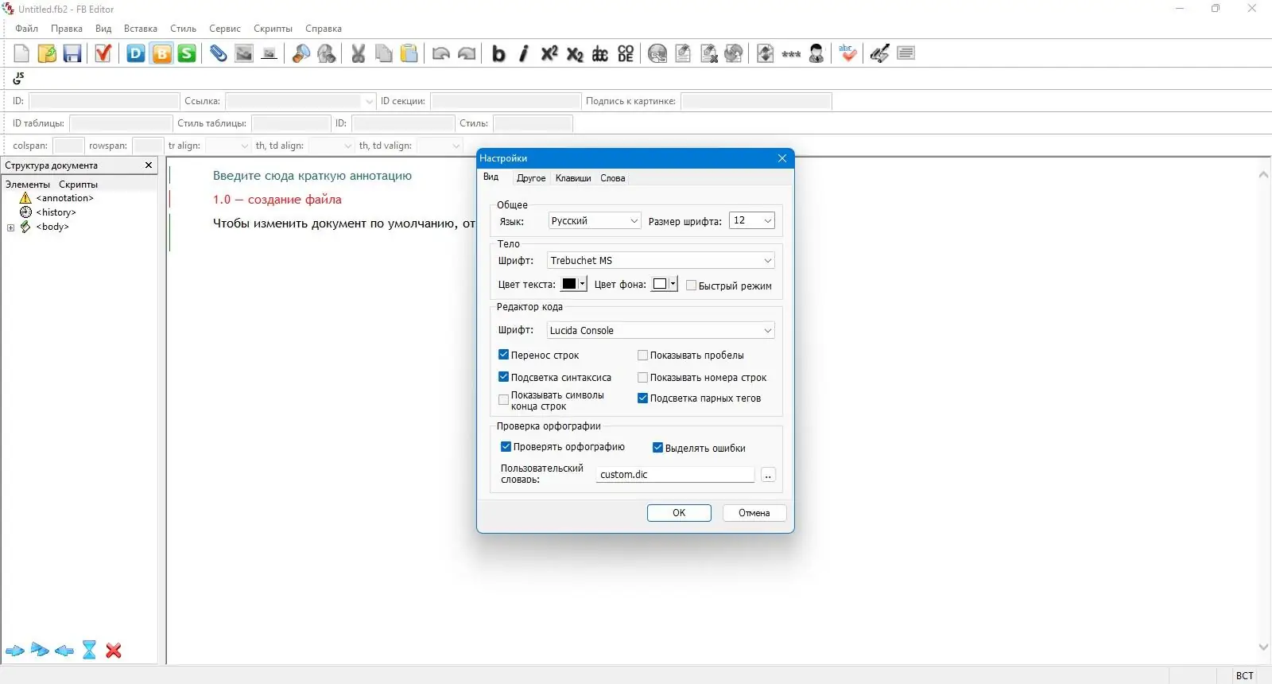Image resolution: width=1272 pixels, height=684 pixels.
Task: Switch to Source view (green S icon)
Action: 187,53
